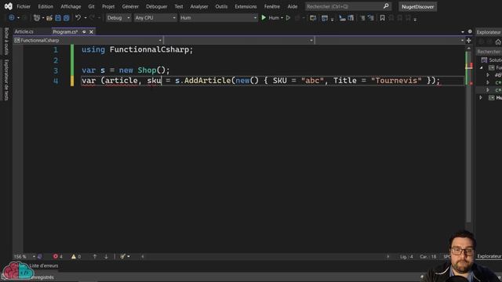Click the save file icon
The image size is (502, 282).
click(58, 18)
